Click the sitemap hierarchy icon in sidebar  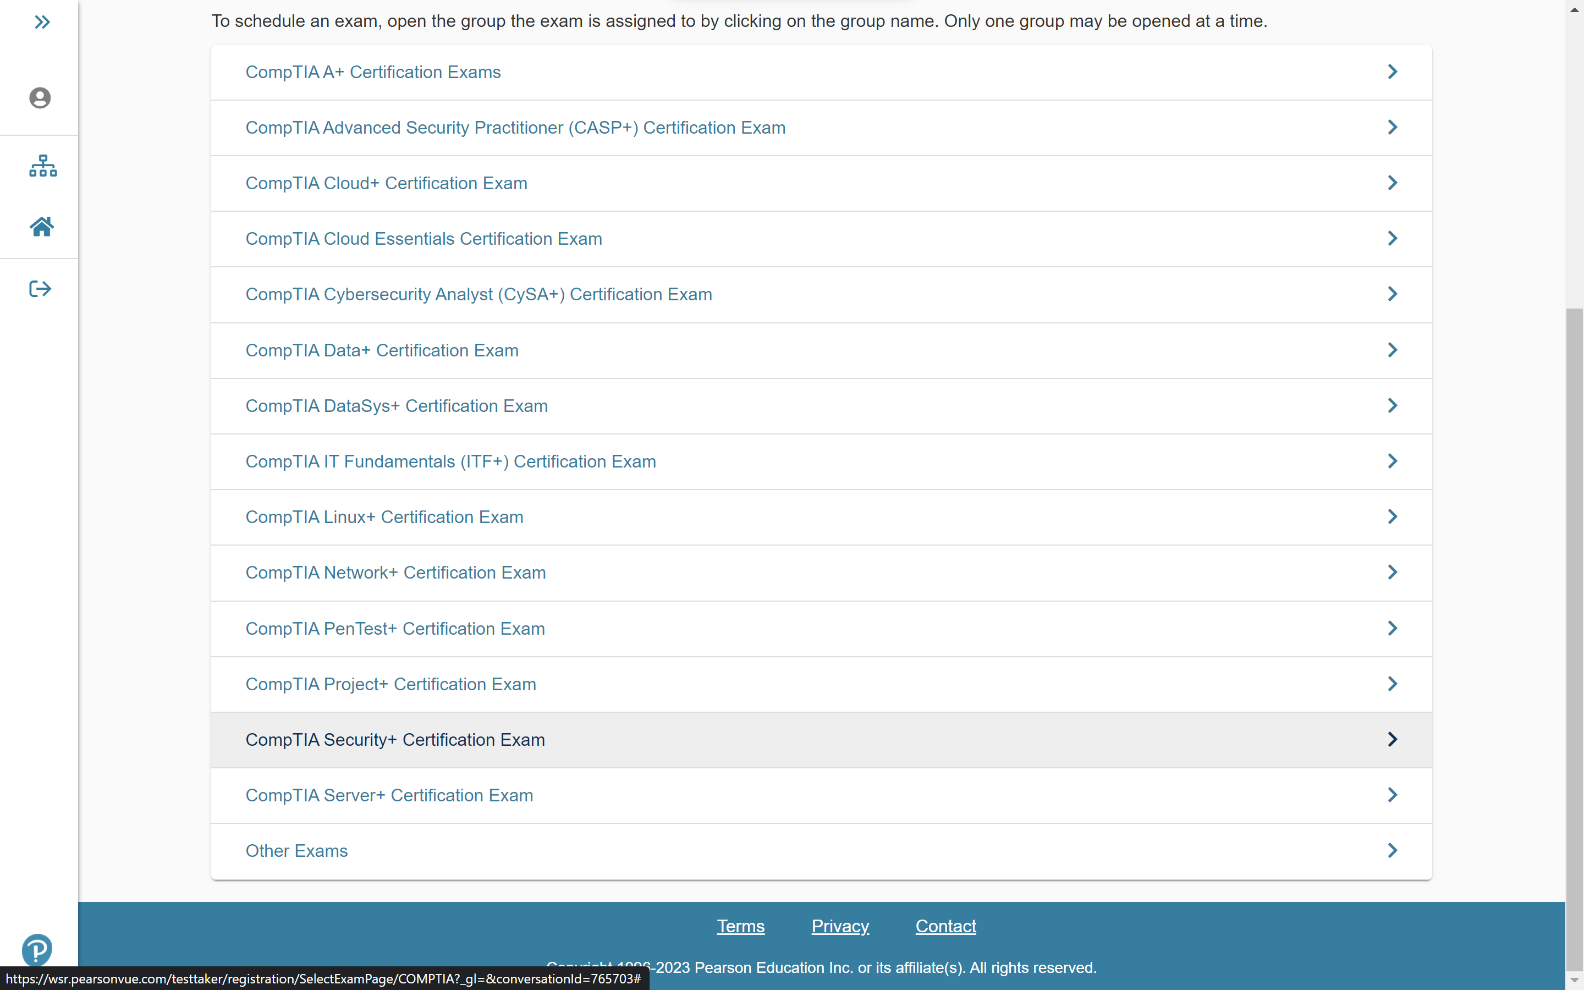(42, 166)
